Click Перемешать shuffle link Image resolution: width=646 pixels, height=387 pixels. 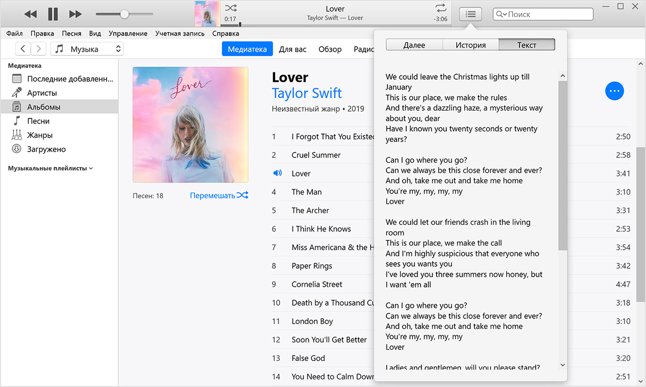click(219, 195)
